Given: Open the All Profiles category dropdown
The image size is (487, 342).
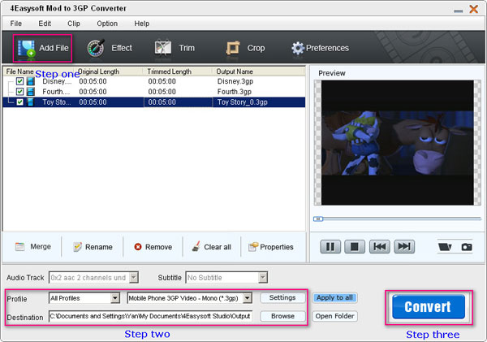Looking at the screenshot, I should 115,298.
